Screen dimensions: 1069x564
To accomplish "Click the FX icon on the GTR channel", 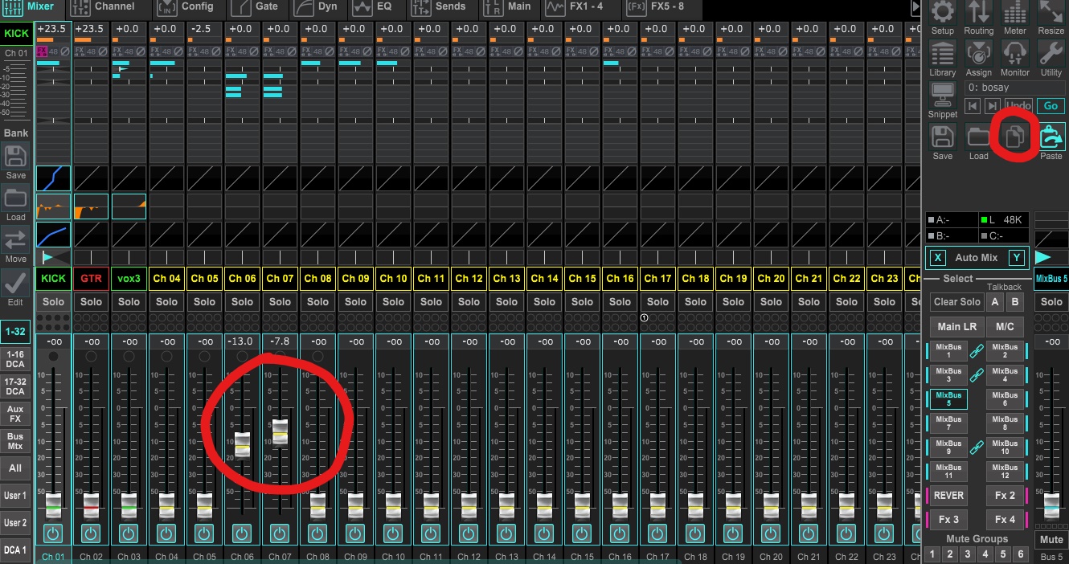I will 80,51.
